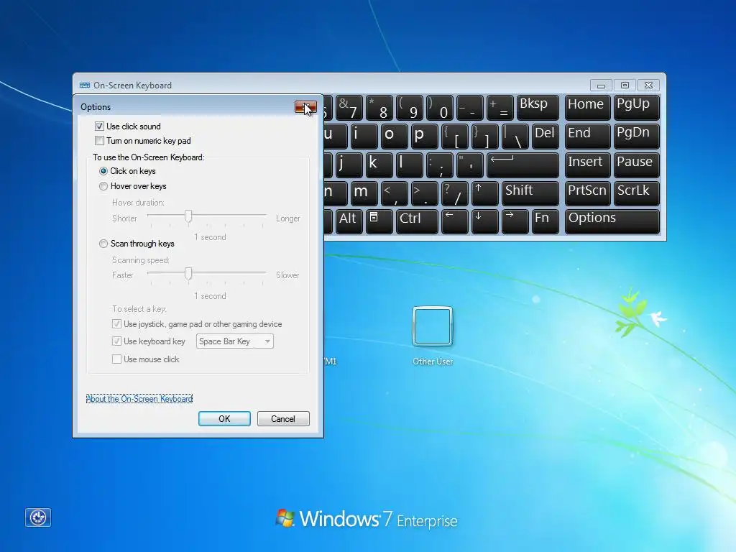This screenshot has width=736, height=552.
Task: Tap the left arrow key
Action: [454, 221]
